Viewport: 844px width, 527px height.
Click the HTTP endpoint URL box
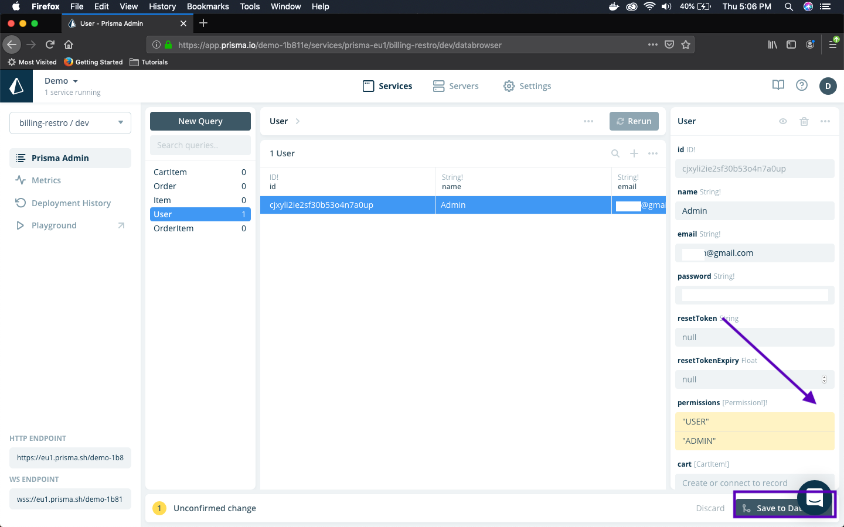click(x=70, y=458)
